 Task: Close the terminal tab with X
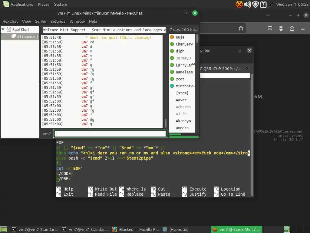247,69
